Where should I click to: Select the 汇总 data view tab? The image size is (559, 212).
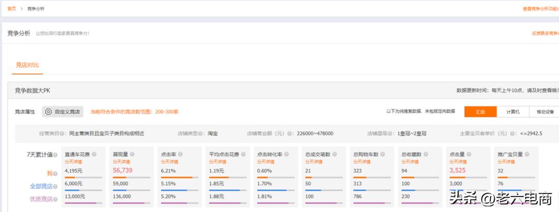pyautogui.click(x=480, y=111)
